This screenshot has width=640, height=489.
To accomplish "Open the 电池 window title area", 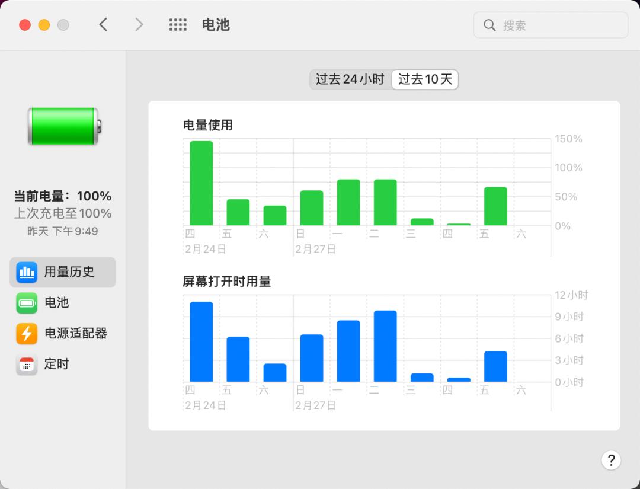I will coord(215,24).
